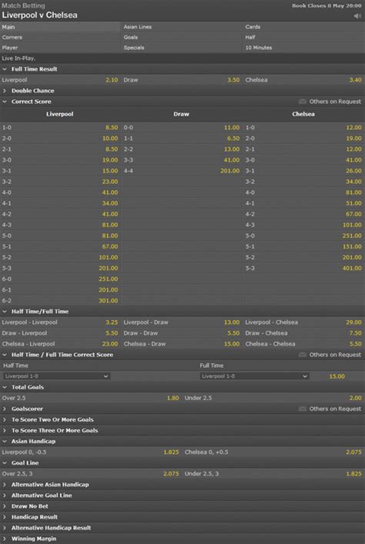
Task: Select Chelsea 5-0 score at 251.00
Action: 304,236
